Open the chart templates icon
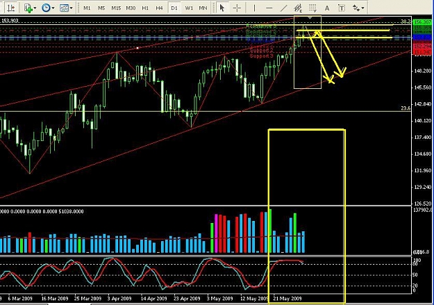 [64, 8]
